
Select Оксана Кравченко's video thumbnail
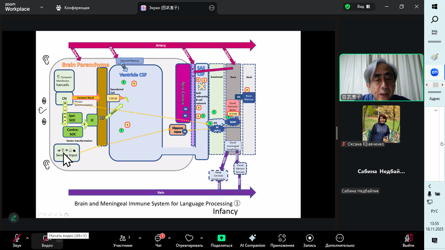(x=381, y=124)
